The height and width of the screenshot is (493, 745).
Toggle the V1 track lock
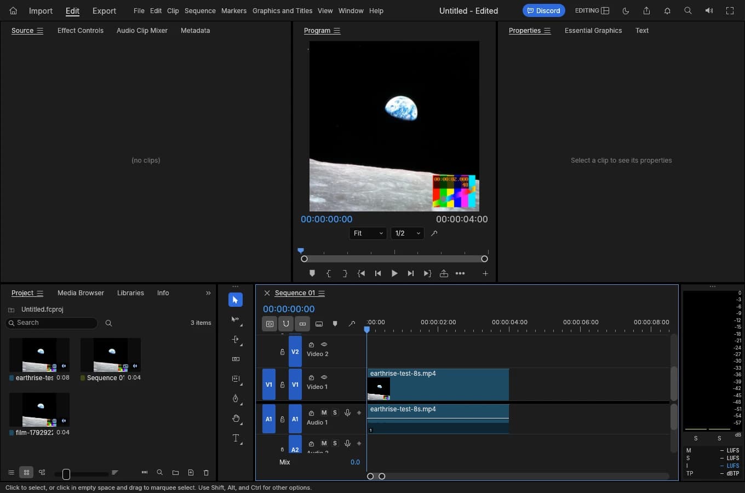coord(282,385)
